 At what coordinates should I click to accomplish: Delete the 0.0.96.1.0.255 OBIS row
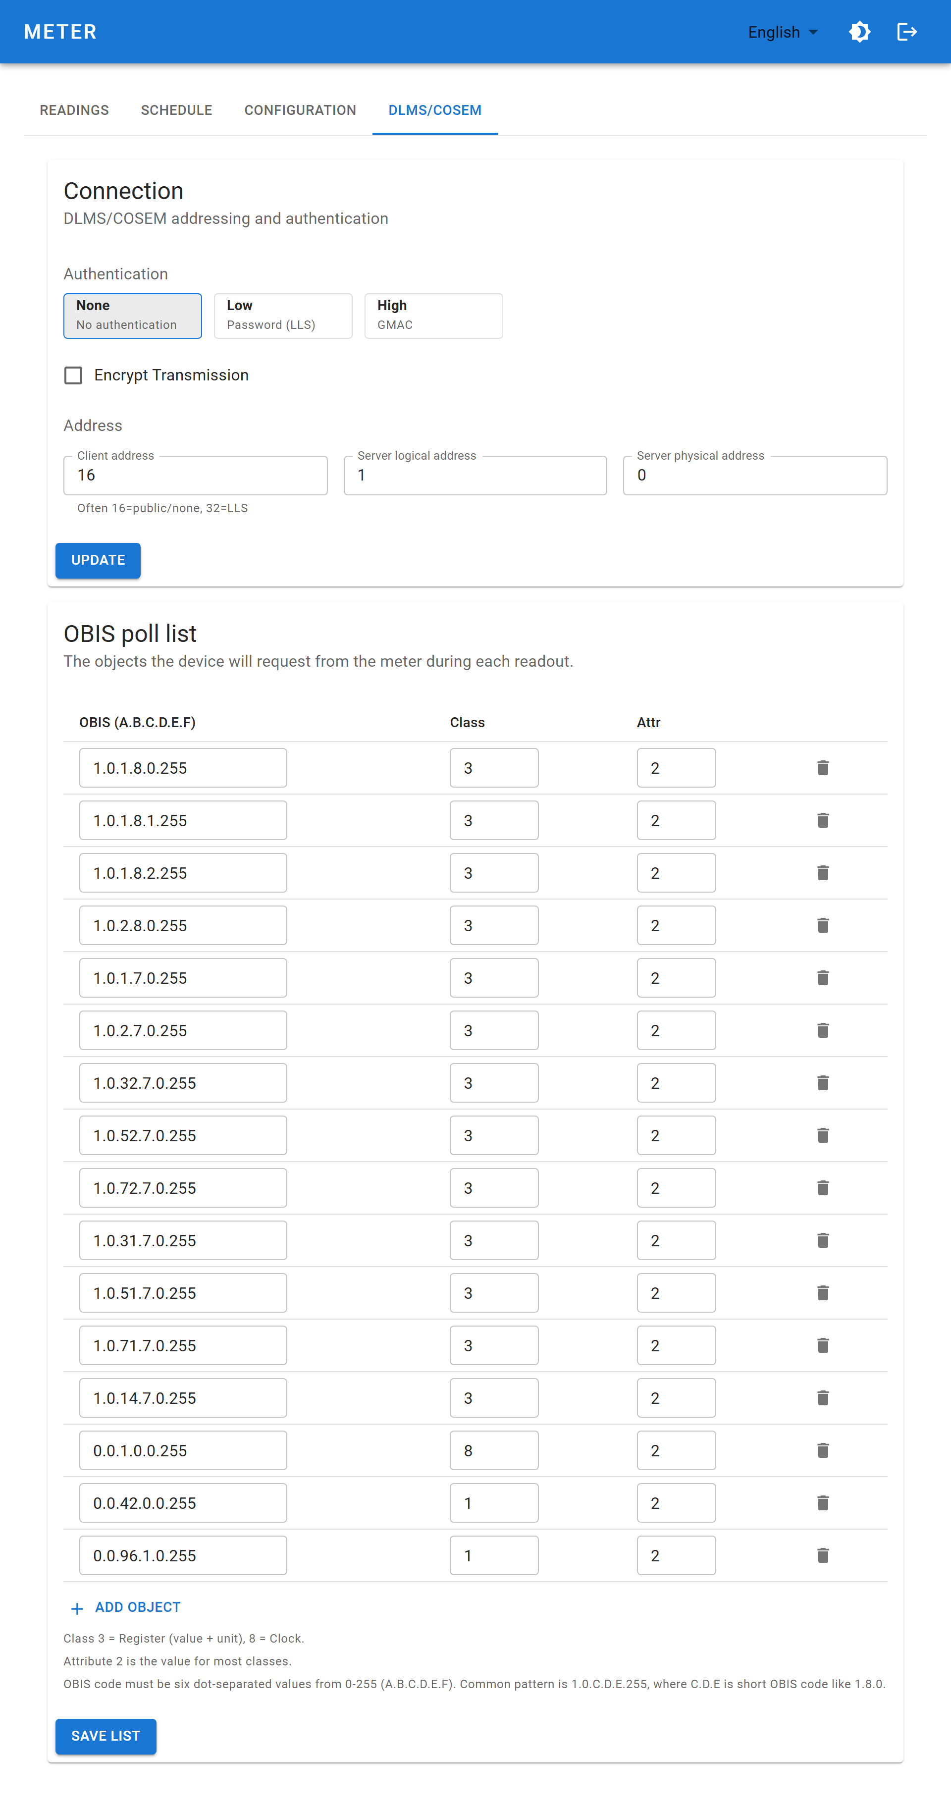point(823,1555)
